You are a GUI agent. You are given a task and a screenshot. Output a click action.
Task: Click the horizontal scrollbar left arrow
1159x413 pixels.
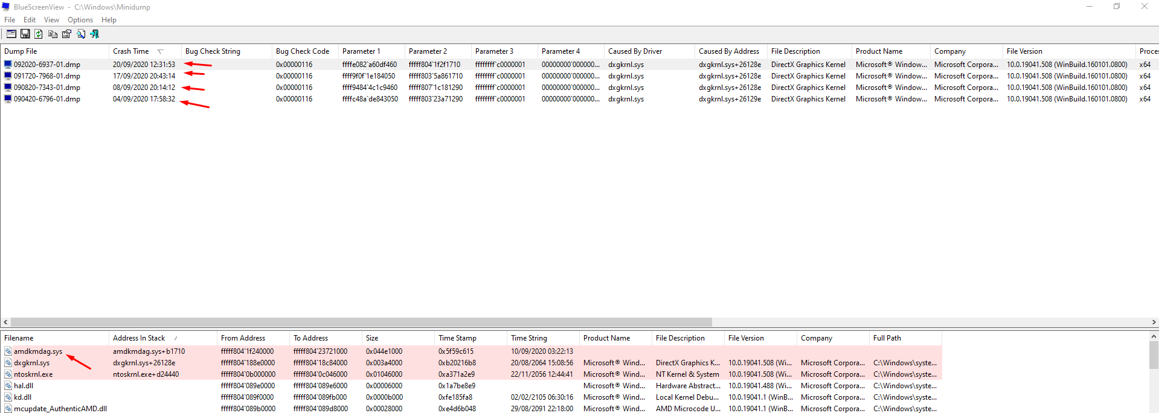pyautogui.click(x=5, y=322)
